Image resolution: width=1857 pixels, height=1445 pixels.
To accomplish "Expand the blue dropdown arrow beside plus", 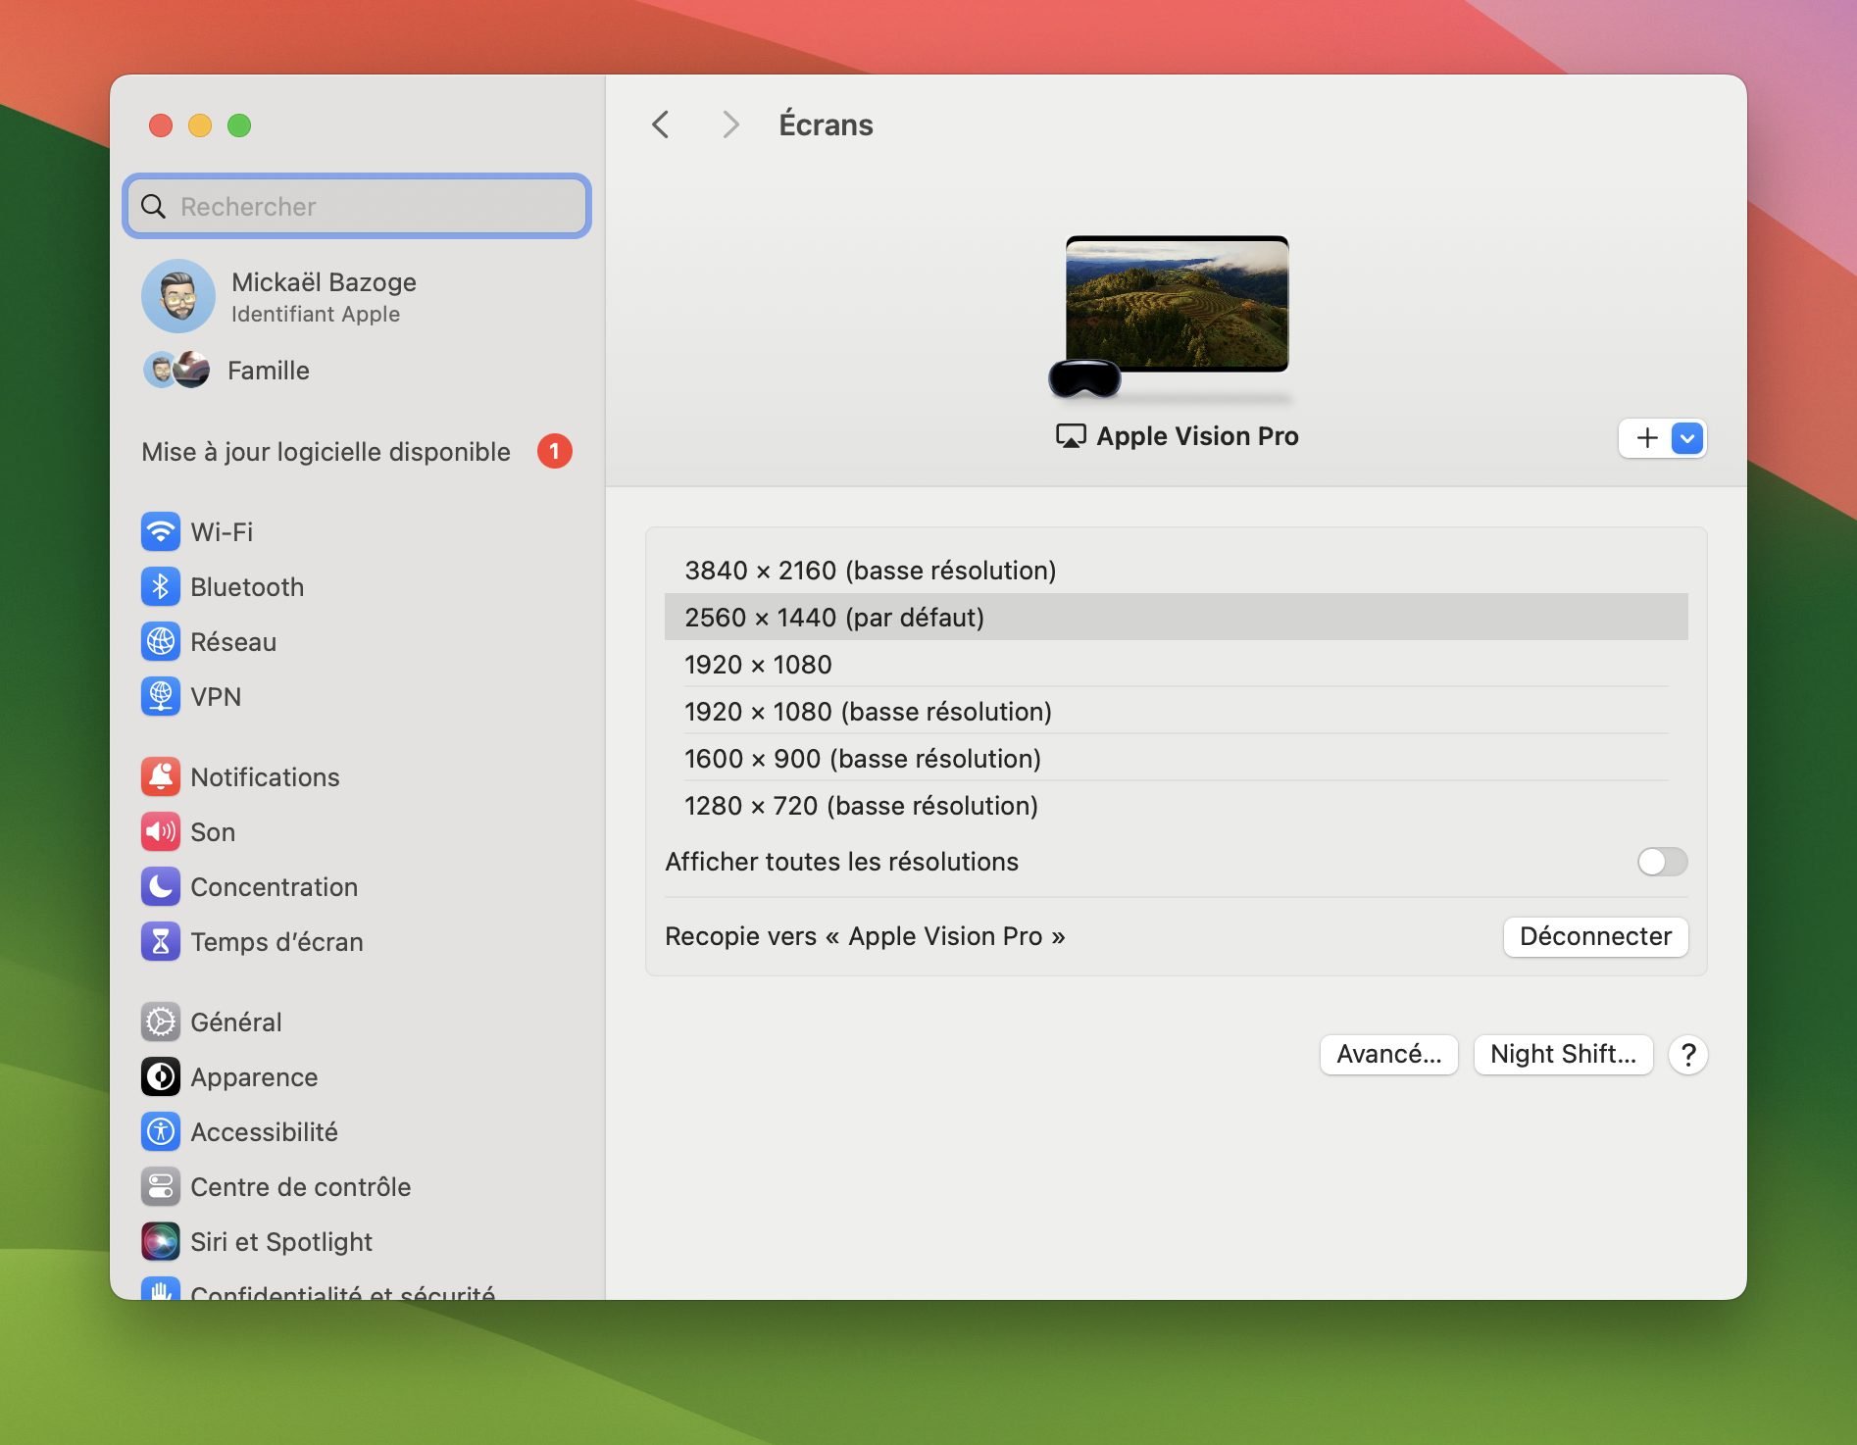I will point(1687,438).
